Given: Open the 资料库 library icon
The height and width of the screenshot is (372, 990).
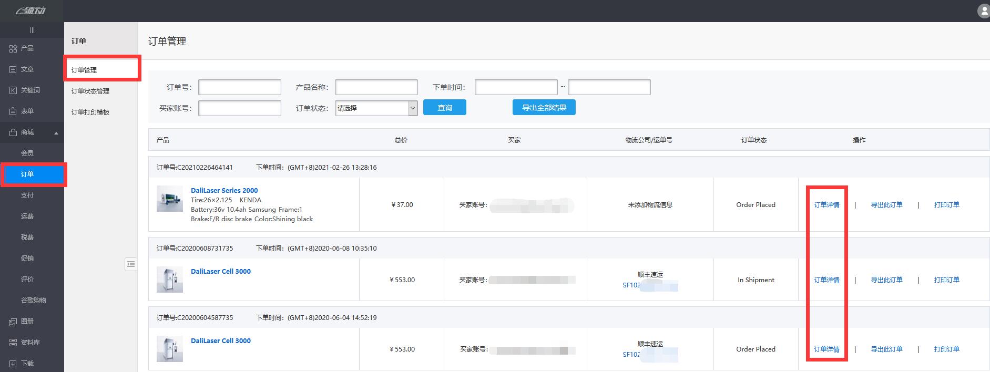Looking at the screenshot, I should [x=13, y=343].
